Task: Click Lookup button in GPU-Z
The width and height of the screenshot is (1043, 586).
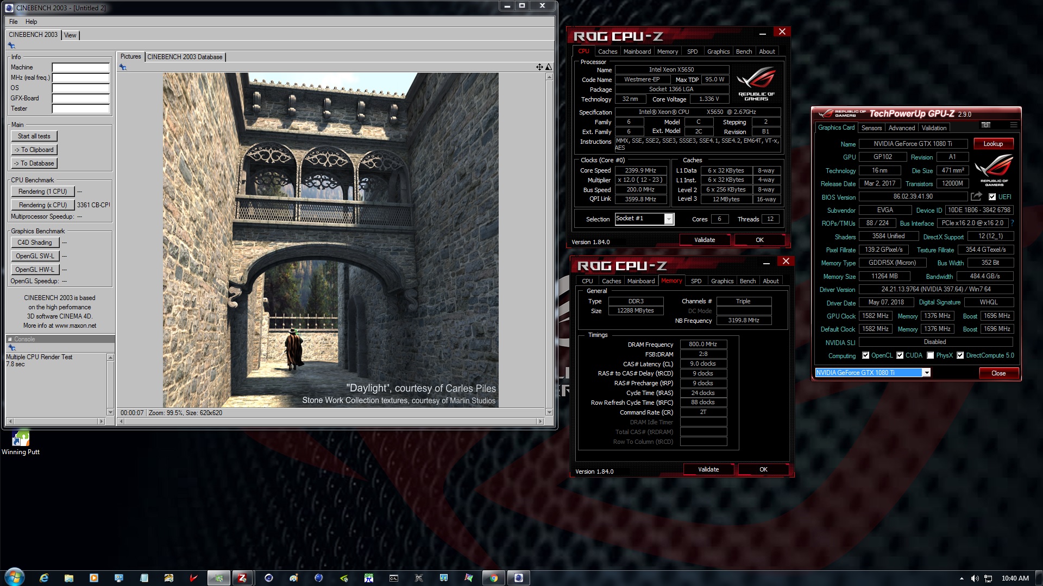Action: point(993,144)
